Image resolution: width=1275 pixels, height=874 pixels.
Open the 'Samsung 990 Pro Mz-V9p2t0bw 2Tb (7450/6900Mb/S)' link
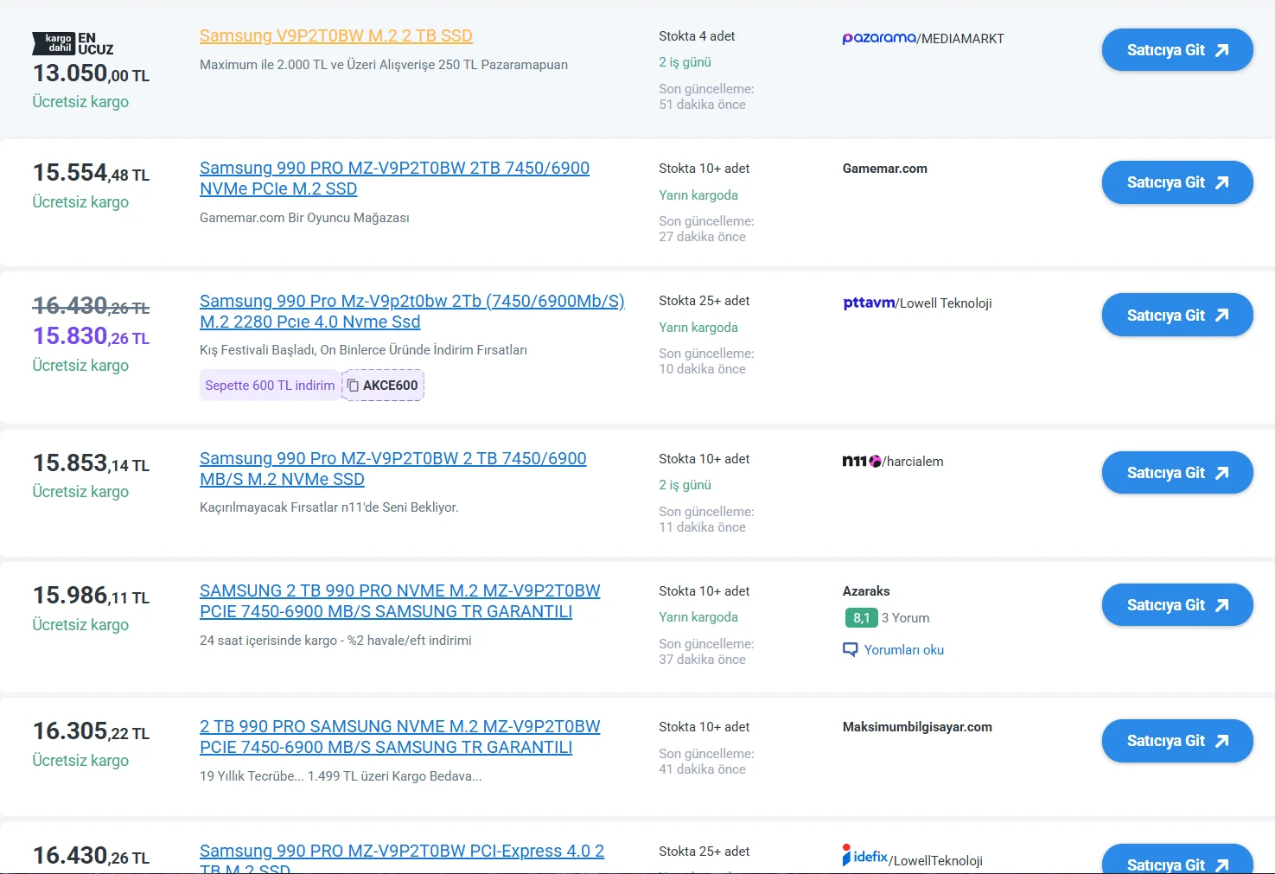[x=412, y=311]
